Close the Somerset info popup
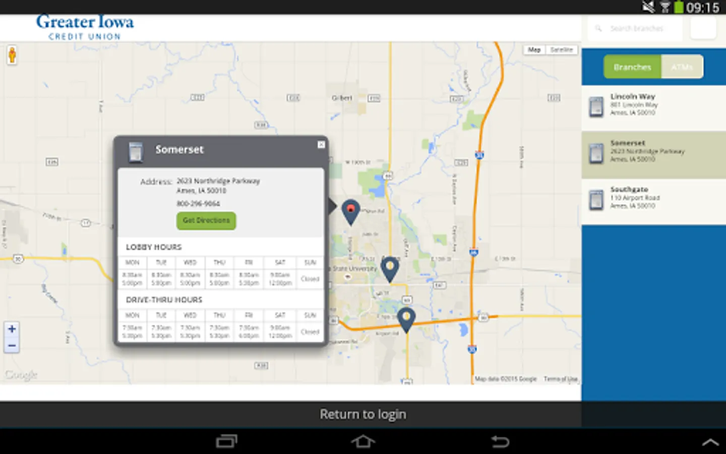The width and height of the screenshot is (726, 454). 321,145
